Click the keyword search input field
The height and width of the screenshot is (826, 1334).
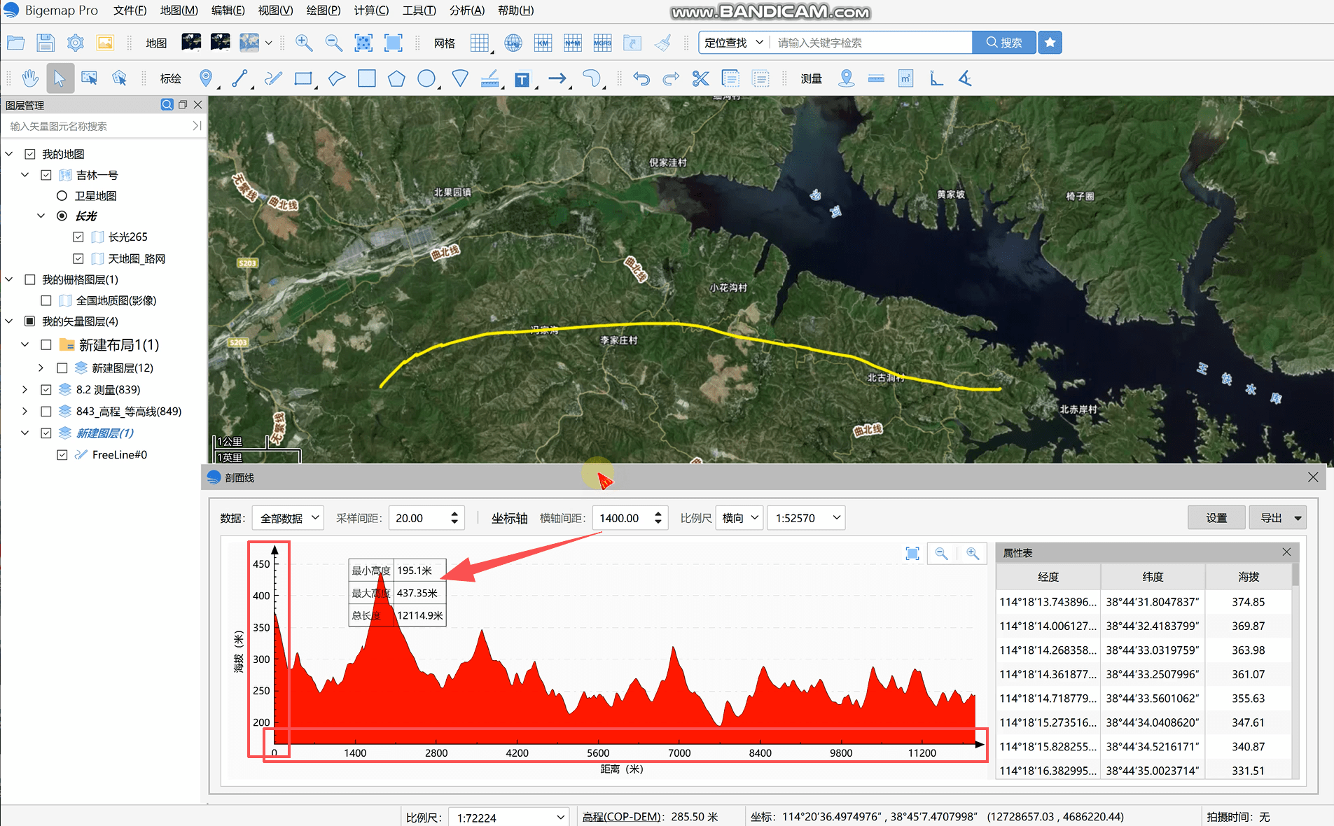[x=871, y=43]
